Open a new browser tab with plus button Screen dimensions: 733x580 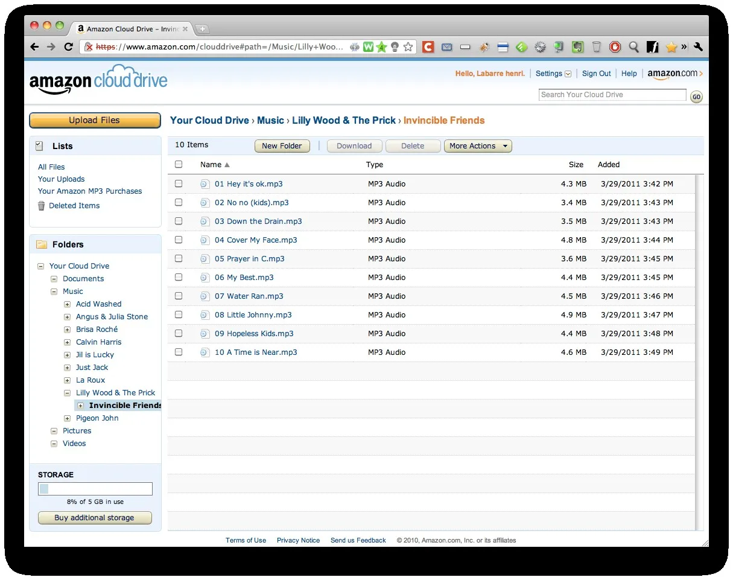coord(203,28)
